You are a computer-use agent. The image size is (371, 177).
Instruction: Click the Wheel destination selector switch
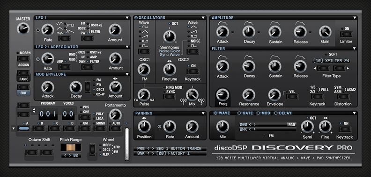[x=93, y=149]
